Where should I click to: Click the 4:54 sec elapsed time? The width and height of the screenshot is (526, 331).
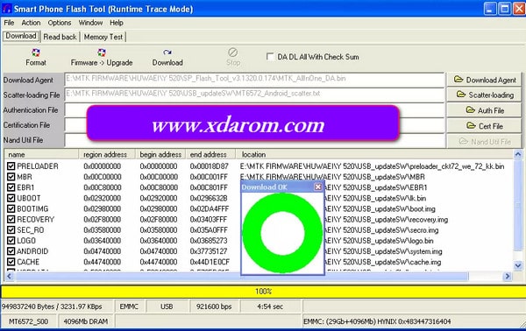pos(270,306)
